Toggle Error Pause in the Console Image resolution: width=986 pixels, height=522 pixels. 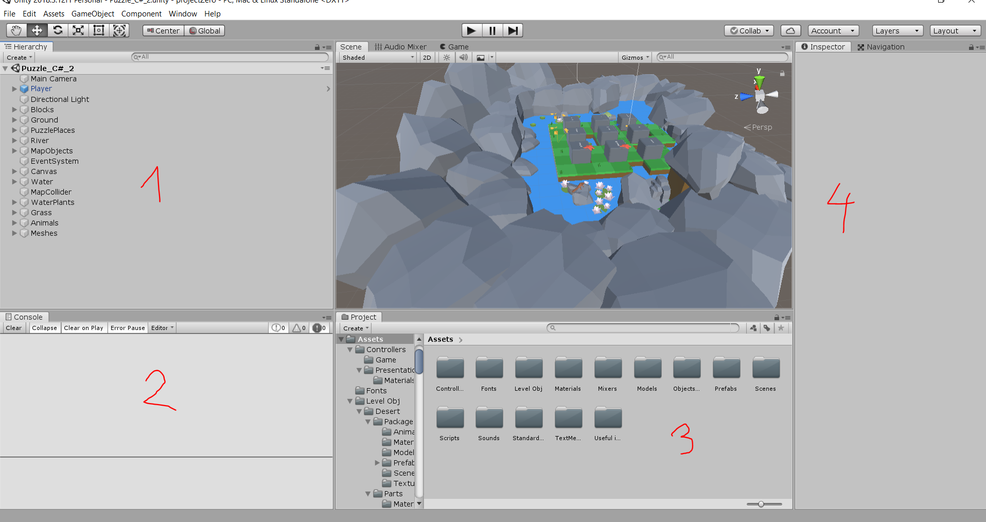coord(128,328)
